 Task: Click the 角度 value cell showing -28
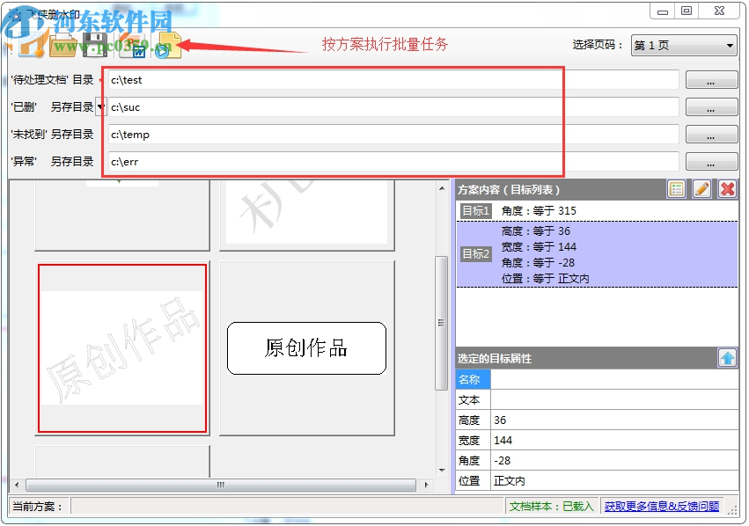pyautogui.click(x=614, y=461)
